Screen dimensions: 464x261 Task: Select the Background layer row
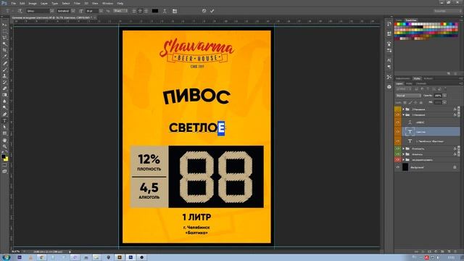[x=427, y=167]
